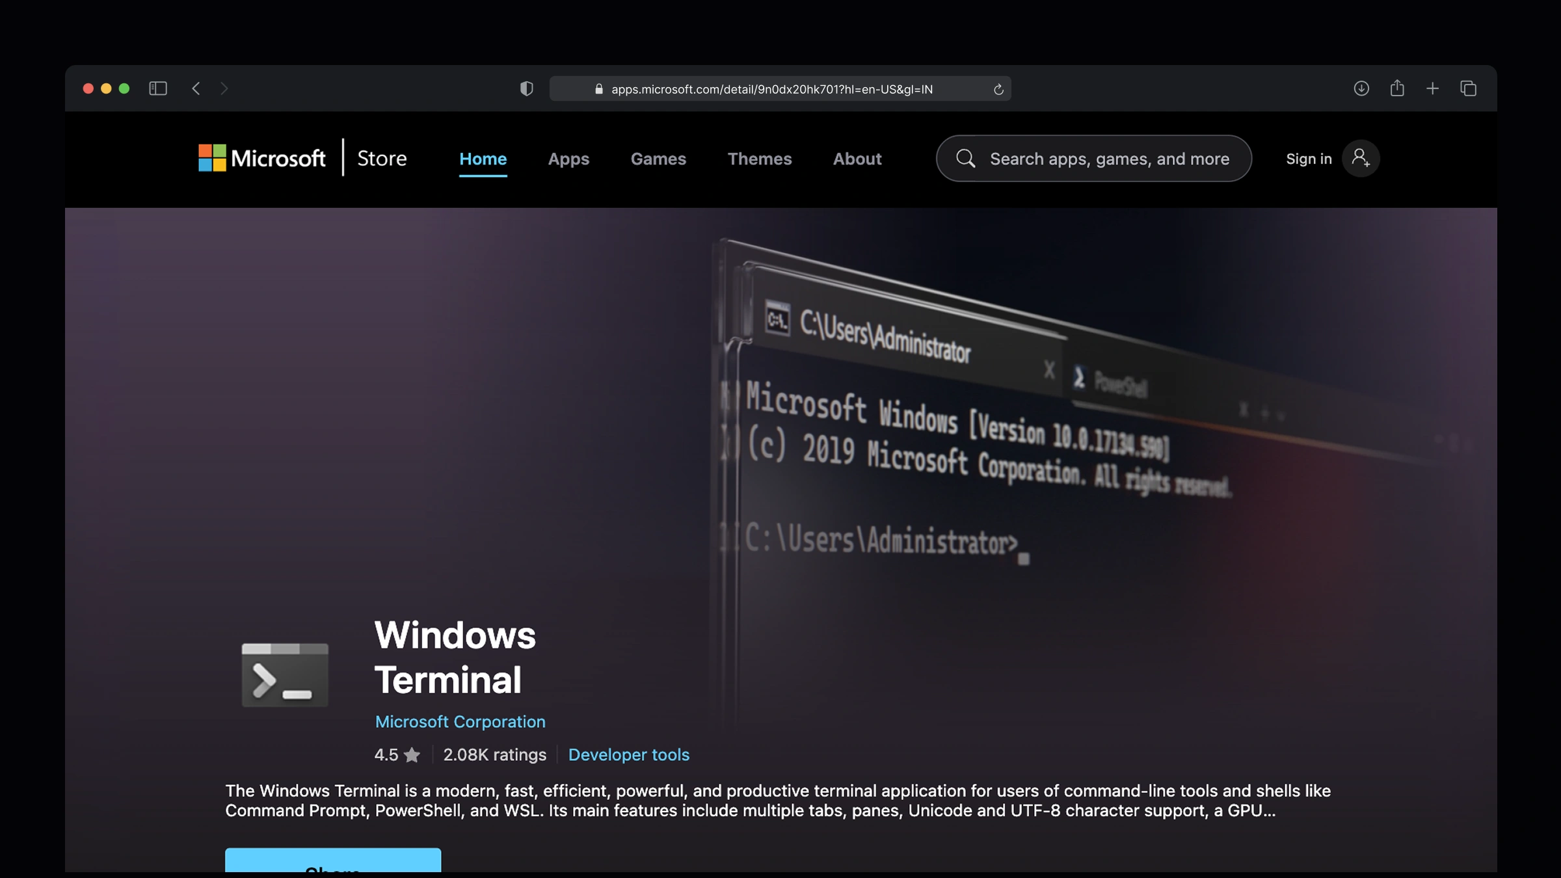Screen dimensions: 1561x878
Task: Open the Games tab
Action: click(x=658, y=159)
